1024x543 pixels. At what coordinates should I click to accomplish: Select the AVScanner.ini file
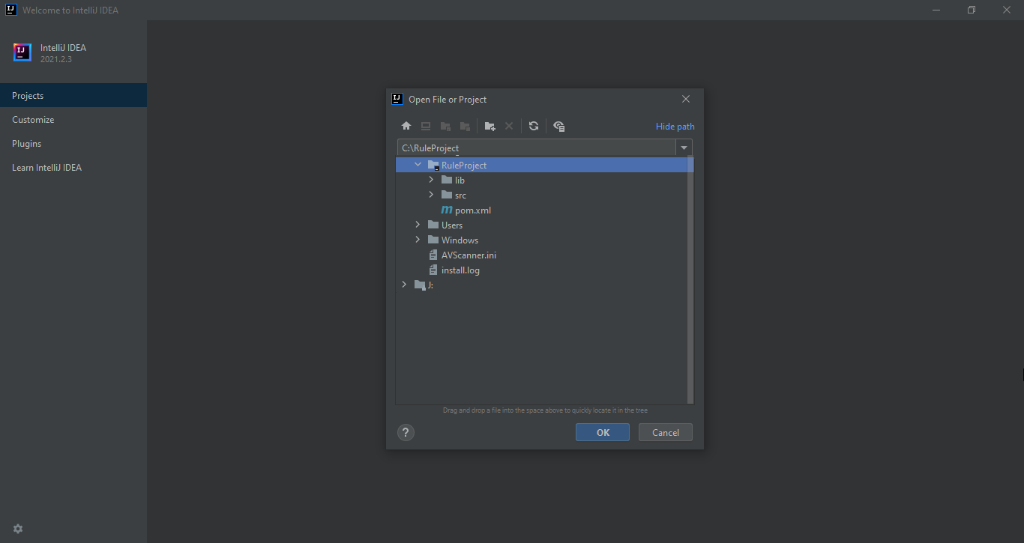[x=469, y=255]
